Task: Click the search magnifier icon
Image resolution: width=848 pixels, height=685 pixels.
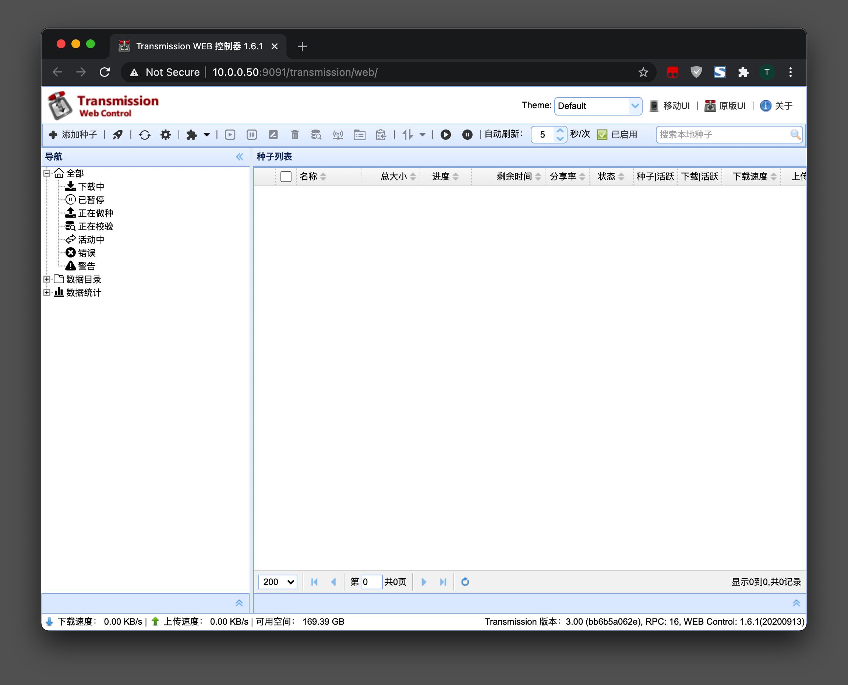Action: coord(795,135)
